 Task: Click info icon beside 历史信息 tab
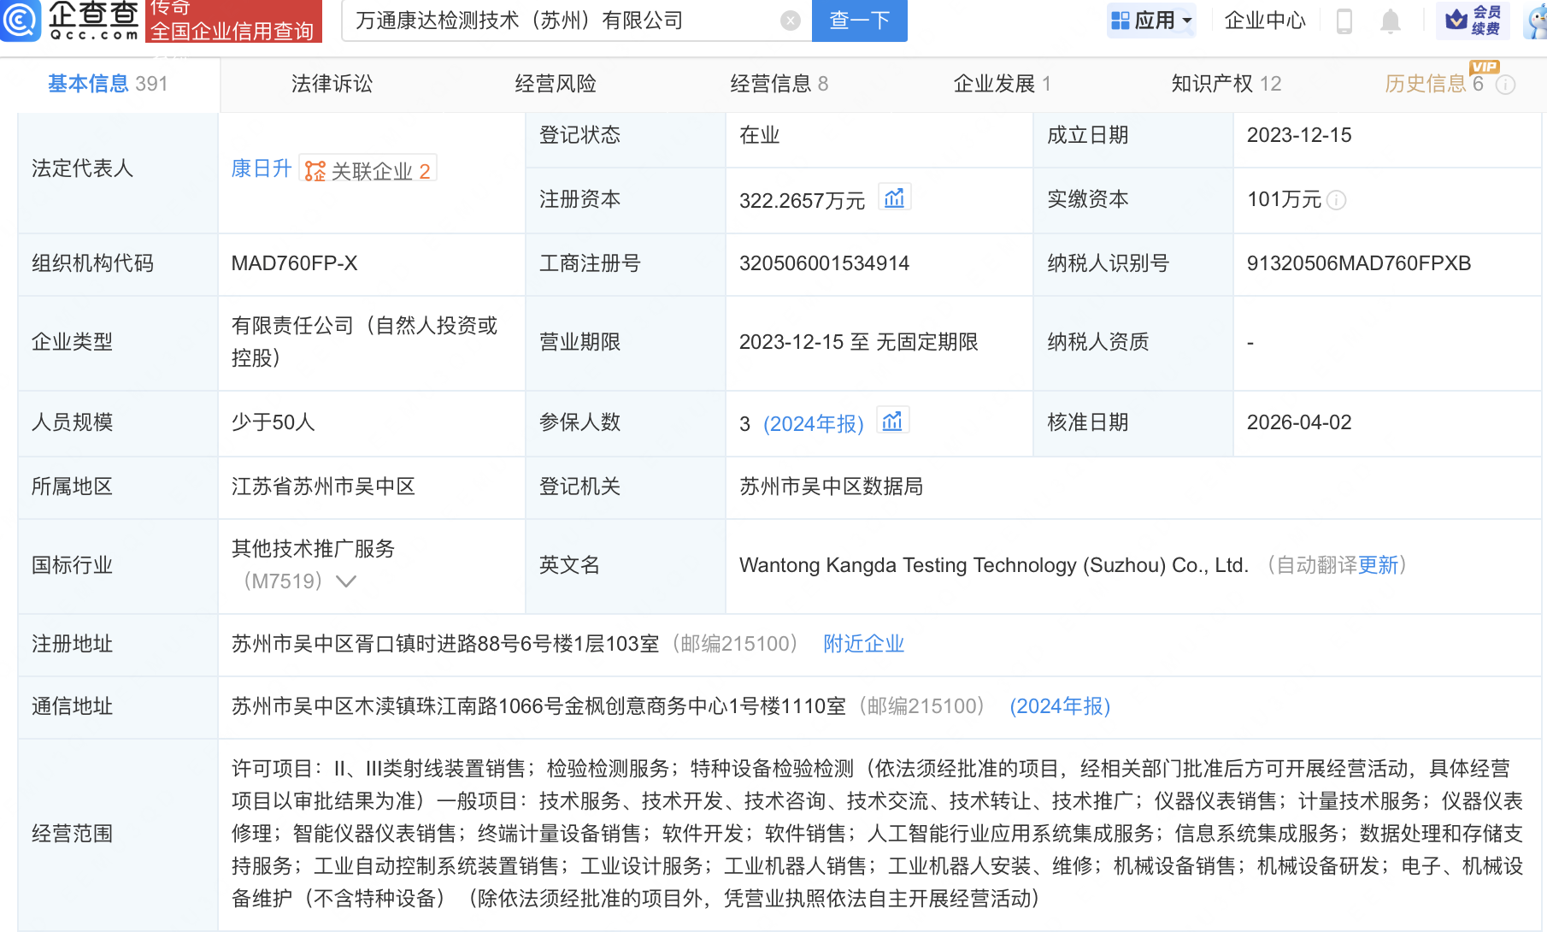pyautogui.click(x=1506, y=84)
